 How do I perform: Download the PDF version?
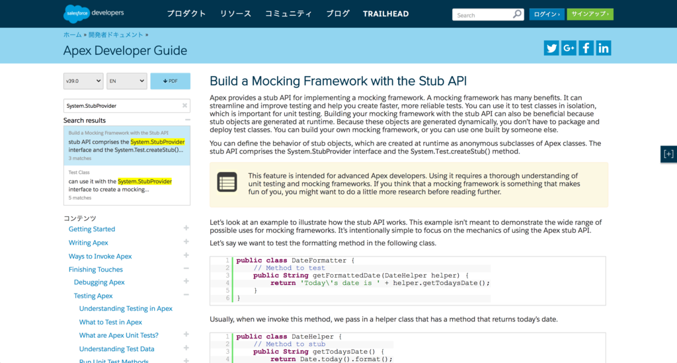coord(170,81)
